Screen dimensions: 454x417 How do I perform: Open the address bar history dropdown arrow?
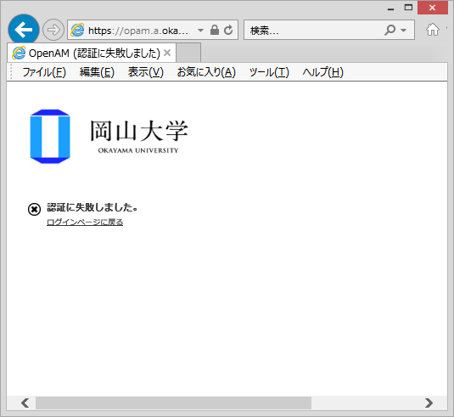200,30
